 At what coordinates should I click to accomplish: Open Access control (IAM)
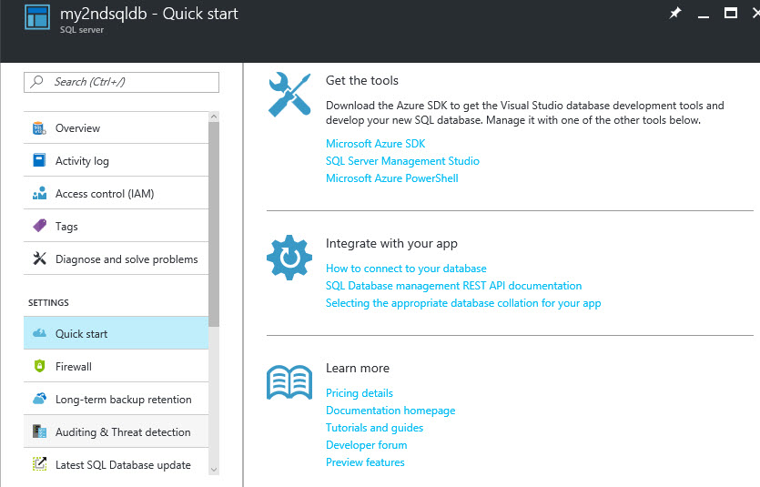(x=117, y=193)
